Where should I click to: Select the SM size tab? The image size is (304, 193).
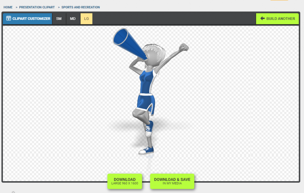(x=59, y=19)
